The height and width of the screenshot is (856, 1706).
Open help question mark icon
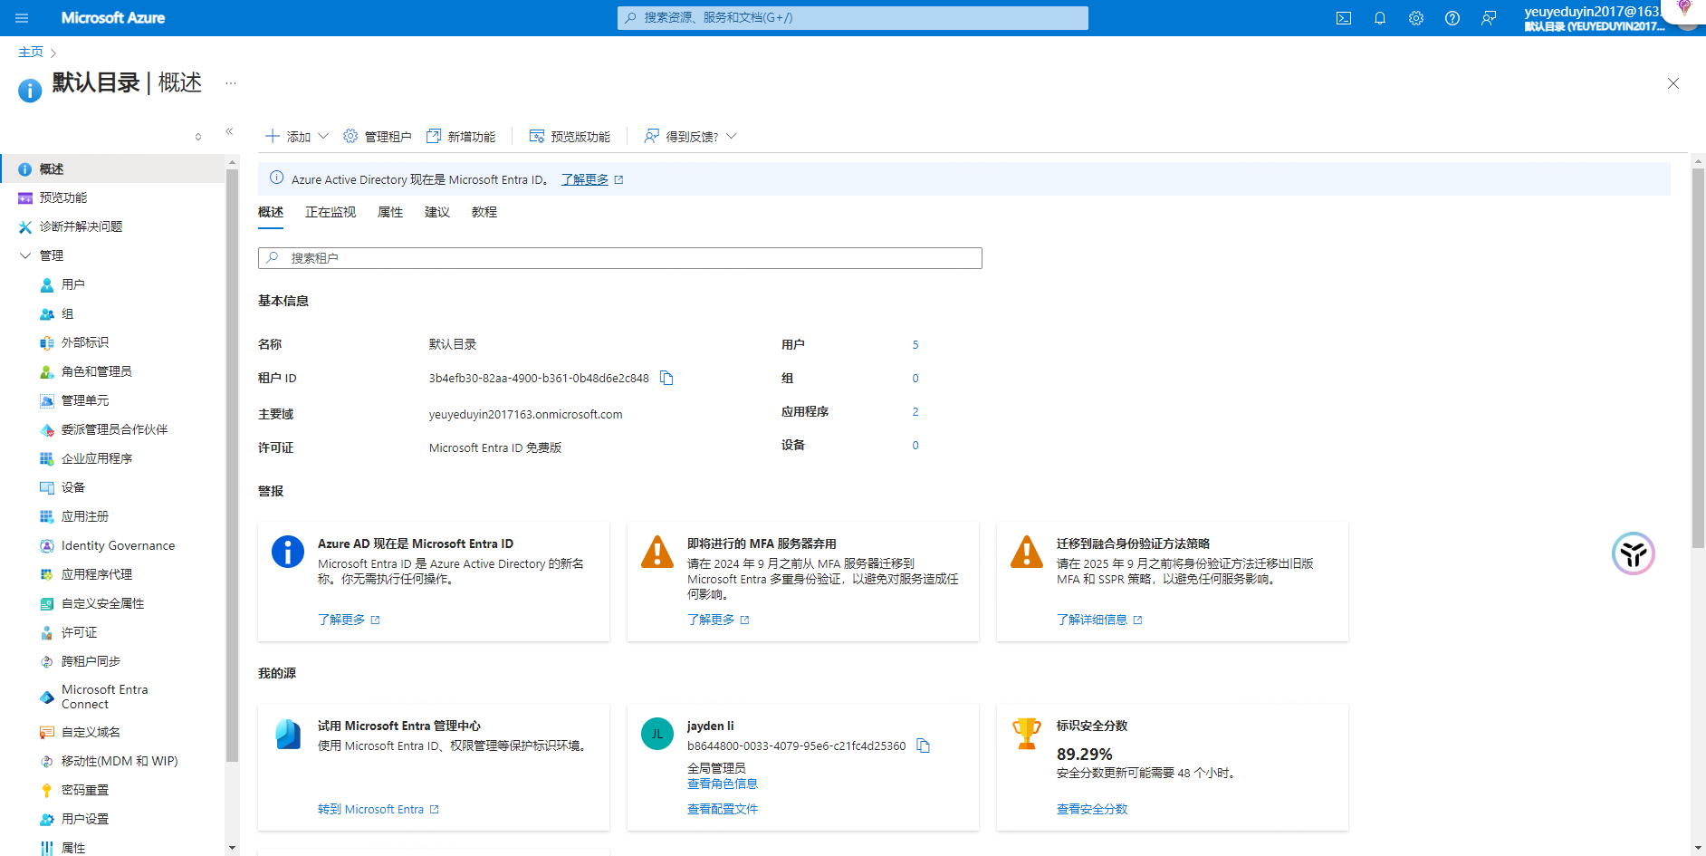pos(1452,18)
